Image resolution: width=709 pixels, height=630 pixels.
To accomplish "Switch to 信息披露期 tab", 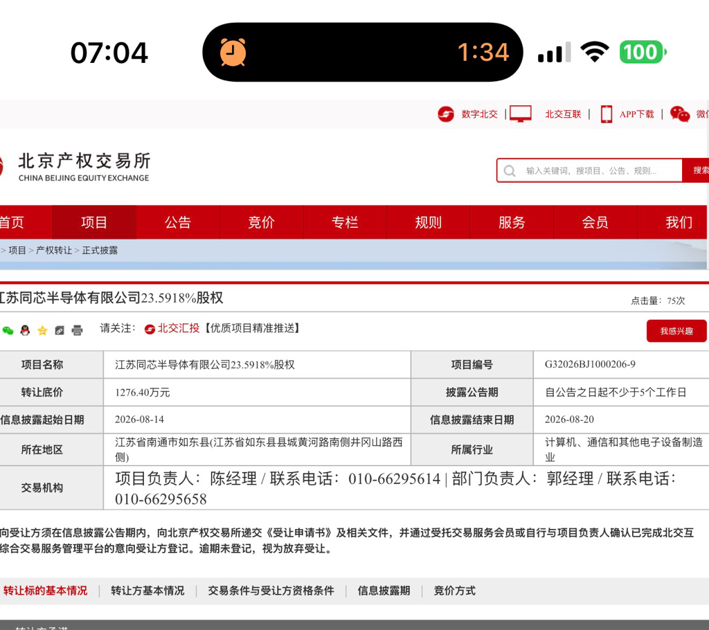I will pyautogui.click(x=384, y=591).
